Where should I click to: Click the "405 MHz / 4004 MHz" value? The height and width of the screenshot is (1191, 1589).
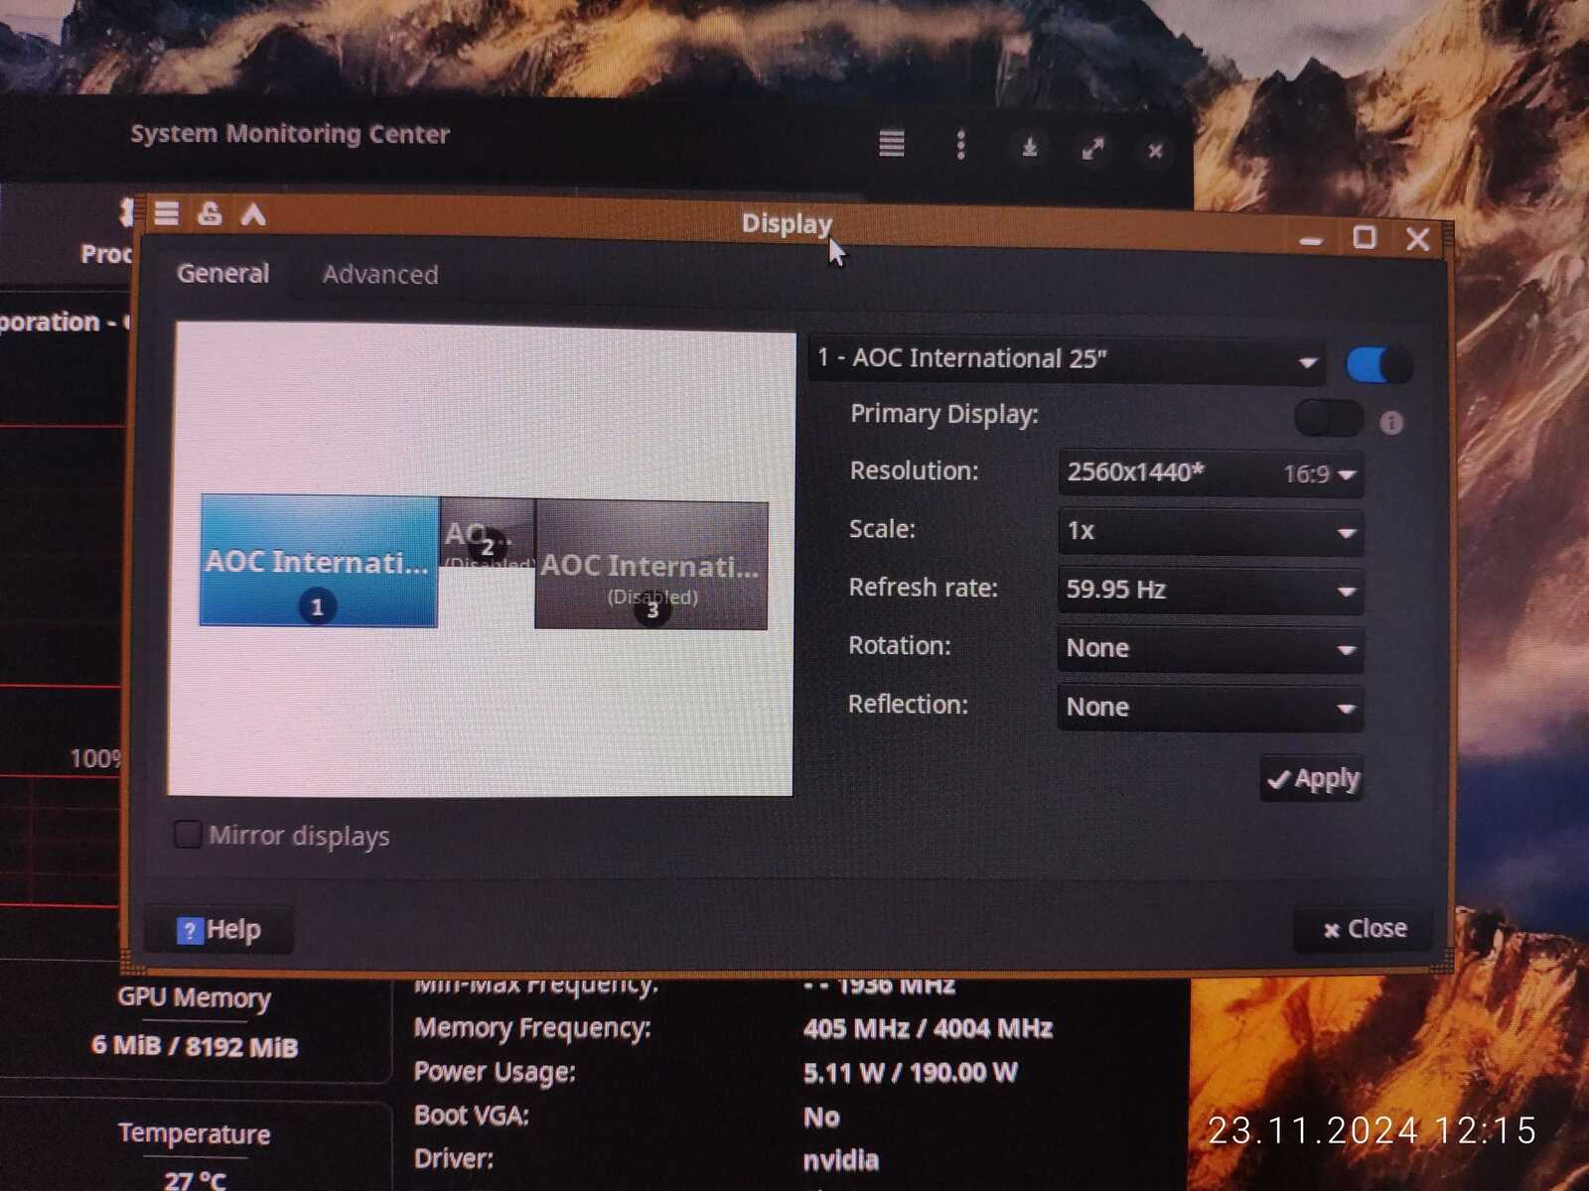click(x=928, y=1028)
